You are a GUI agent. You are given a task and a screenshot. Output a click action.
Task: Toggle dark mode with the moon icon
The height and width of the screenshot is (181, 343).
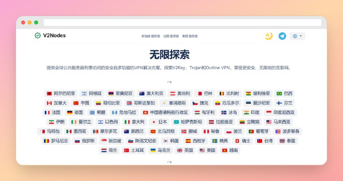(x=269, y=36)
